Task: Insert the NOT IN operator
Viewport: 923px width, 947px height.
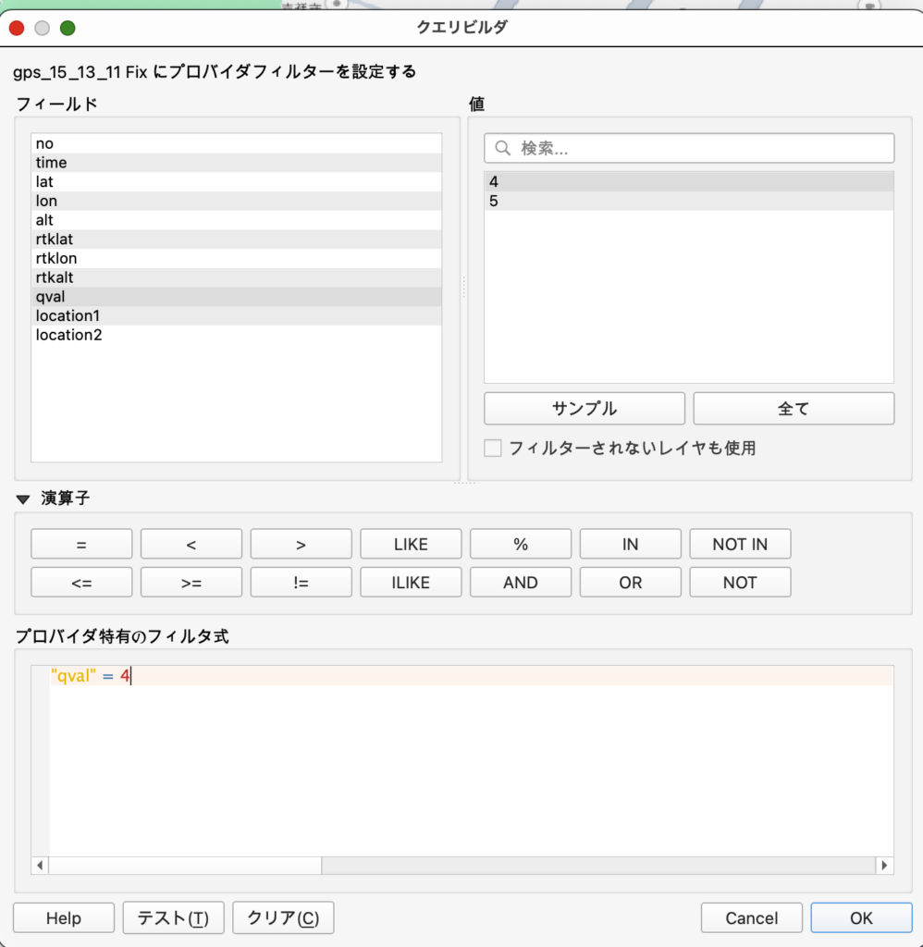Action: (x=740, y=544)
